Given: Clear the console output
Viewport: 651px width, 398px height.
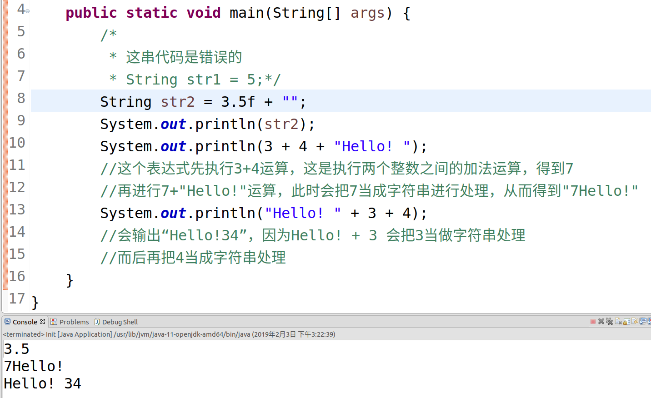Looking at the screenshot, I should [x=618, y=321].
